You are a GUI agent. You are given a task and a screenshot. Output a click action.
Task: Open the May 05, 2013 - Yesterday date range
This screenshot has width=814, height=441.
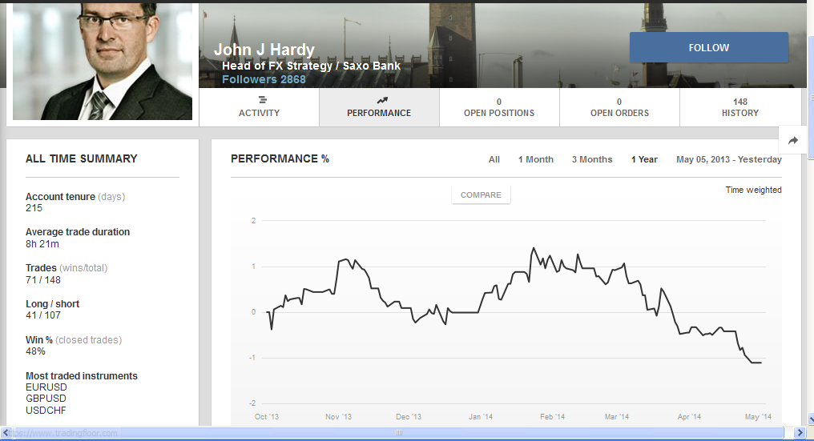click(x=728, y=159)
